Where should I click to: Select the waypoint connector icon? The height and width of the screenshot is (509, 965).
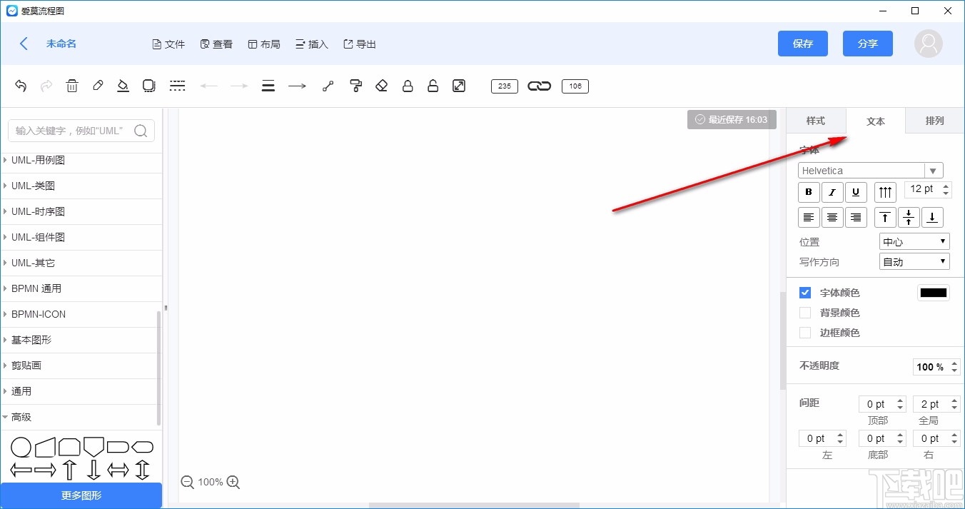pos(328,86)
